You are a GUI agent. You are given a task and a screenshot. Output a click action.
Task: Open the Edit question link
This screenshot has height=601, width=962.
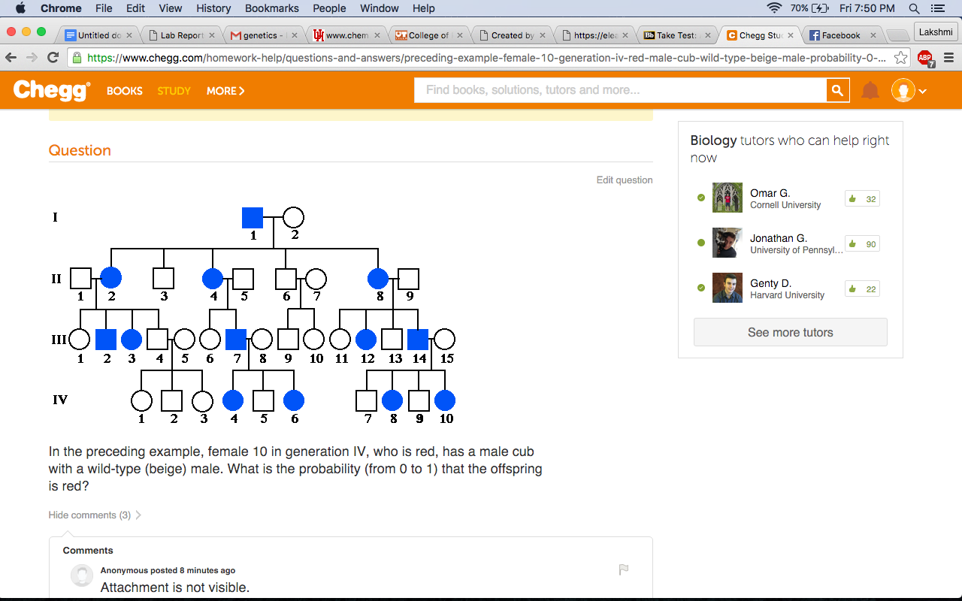(624, 180)
